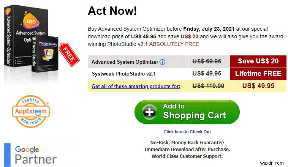288x167 pixels.
Task: Click the Save US$ 20 red cell
Action: 258,61
